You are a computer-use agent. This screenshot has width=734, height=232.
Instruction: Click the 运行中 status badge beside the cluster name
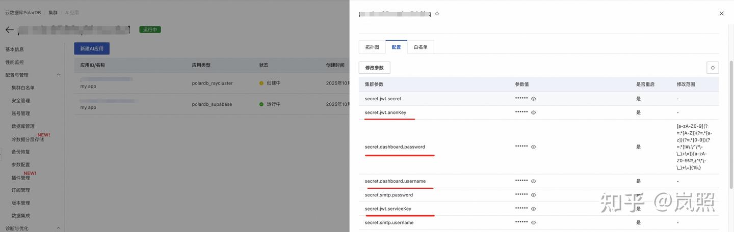click(x=150, y=30)
